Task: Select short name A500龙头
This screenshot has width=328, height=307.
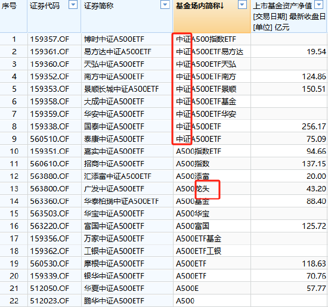Action: 193,189
